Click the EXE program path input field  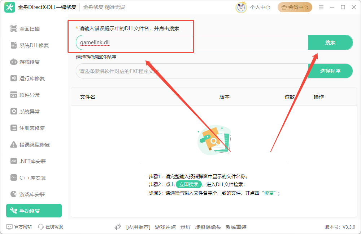(192, 71)
